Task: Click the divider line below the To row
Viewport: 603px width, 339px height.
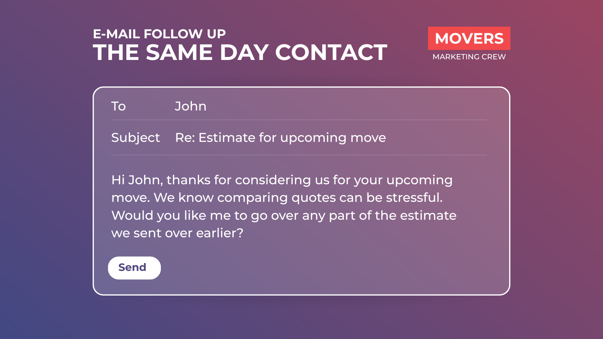Action: (298, 120)
